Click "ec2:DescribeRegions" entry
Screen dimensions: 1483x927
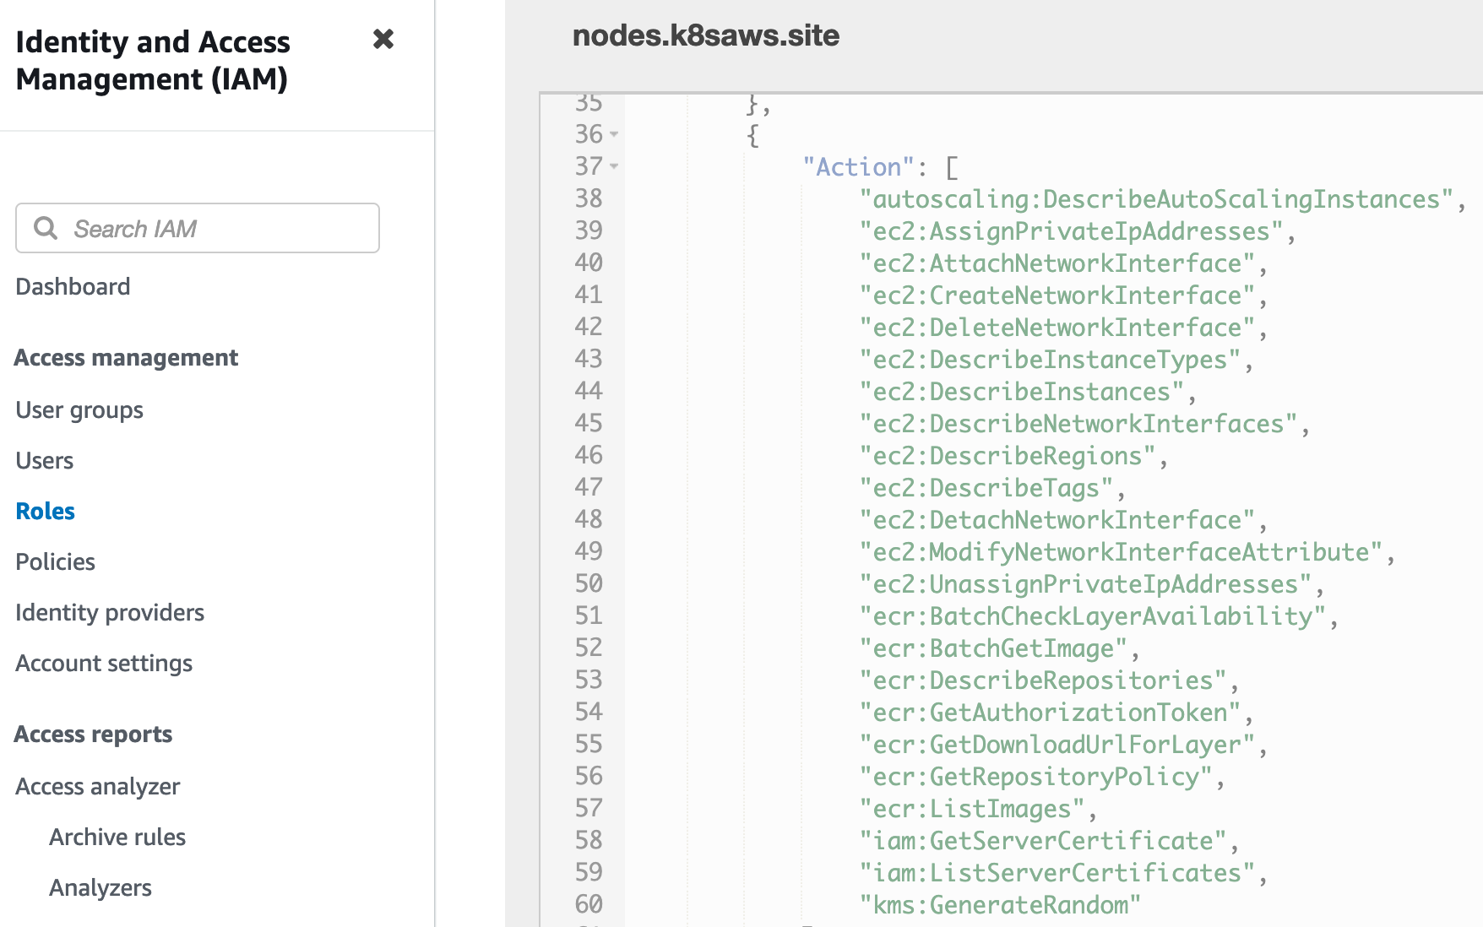coord(1008,456)
